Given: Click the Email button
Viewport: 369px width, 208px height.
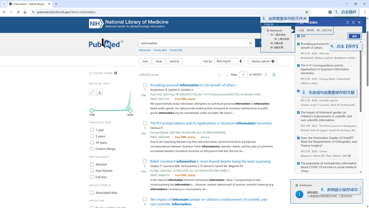Looking at the screenshot, I should [x=159, y=61].
